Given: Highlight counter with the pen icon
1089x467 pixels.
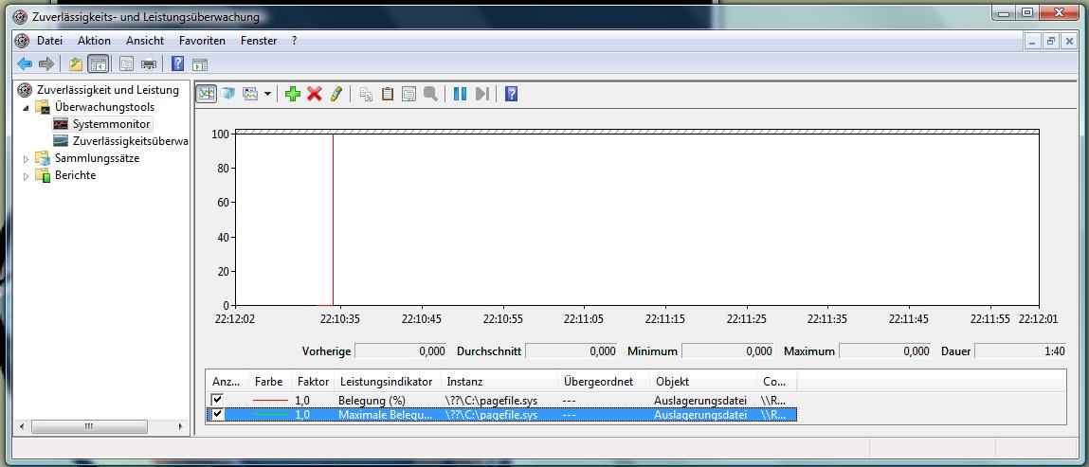Looking at the screenshot, I should point(336,94).
